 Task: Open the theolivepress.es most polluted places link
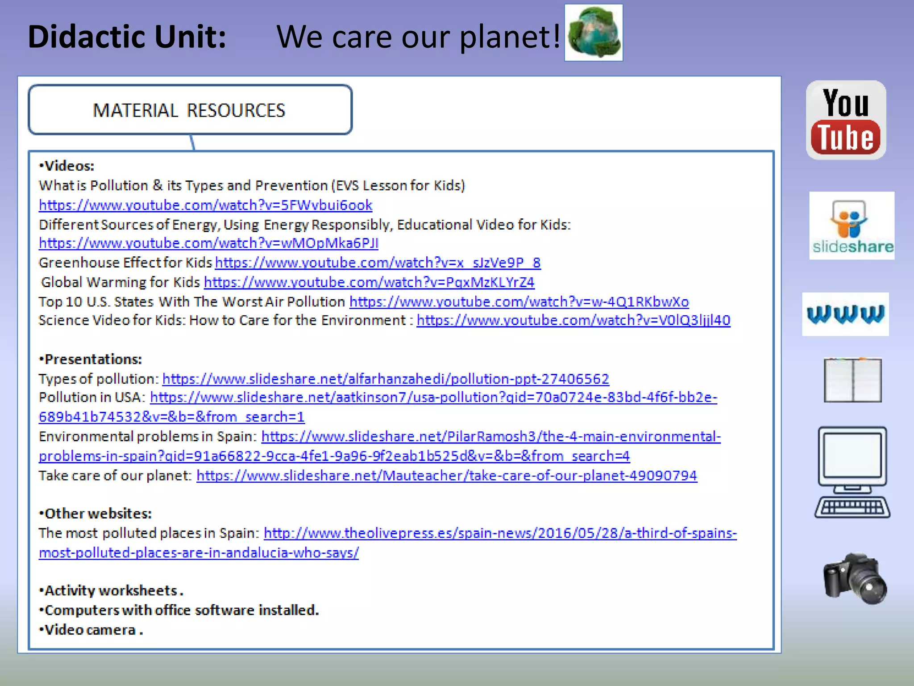click(x=500, y=533)
